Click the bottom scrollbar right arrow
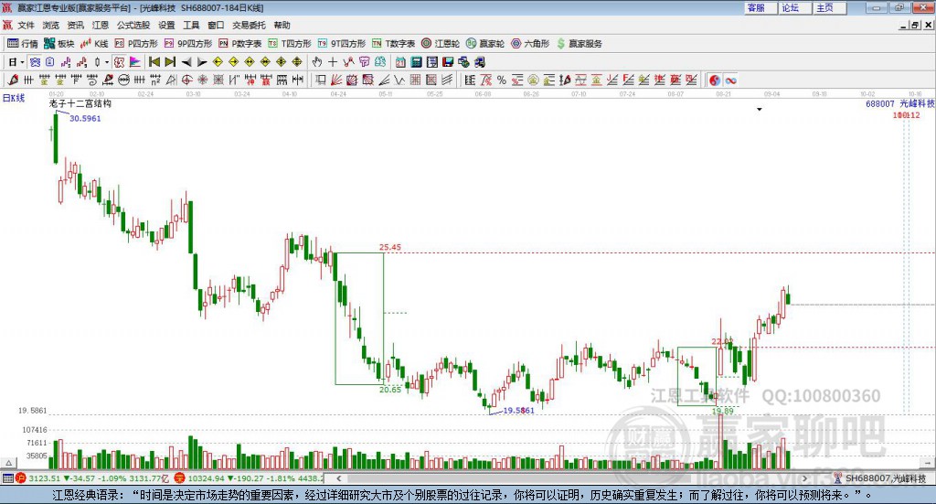 pyautogui.click(x=804, y=478)
